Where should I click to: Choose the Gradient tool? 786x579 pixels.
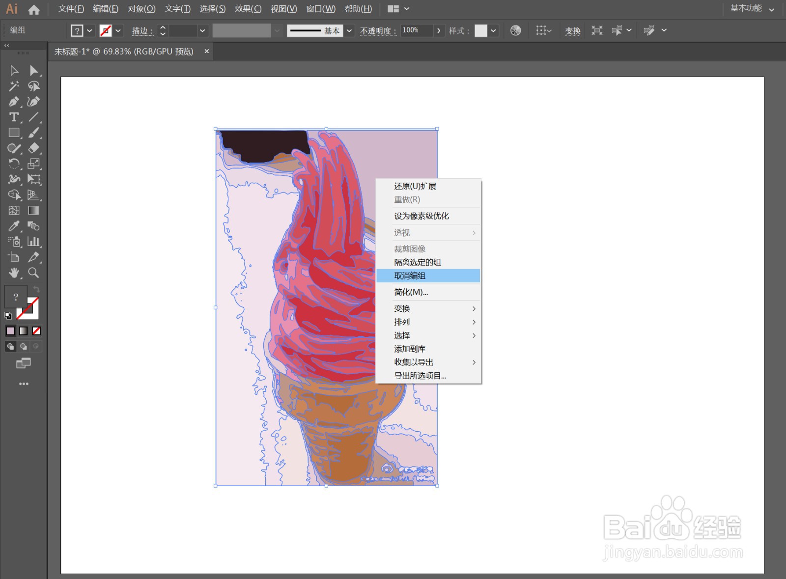point(33,210)
